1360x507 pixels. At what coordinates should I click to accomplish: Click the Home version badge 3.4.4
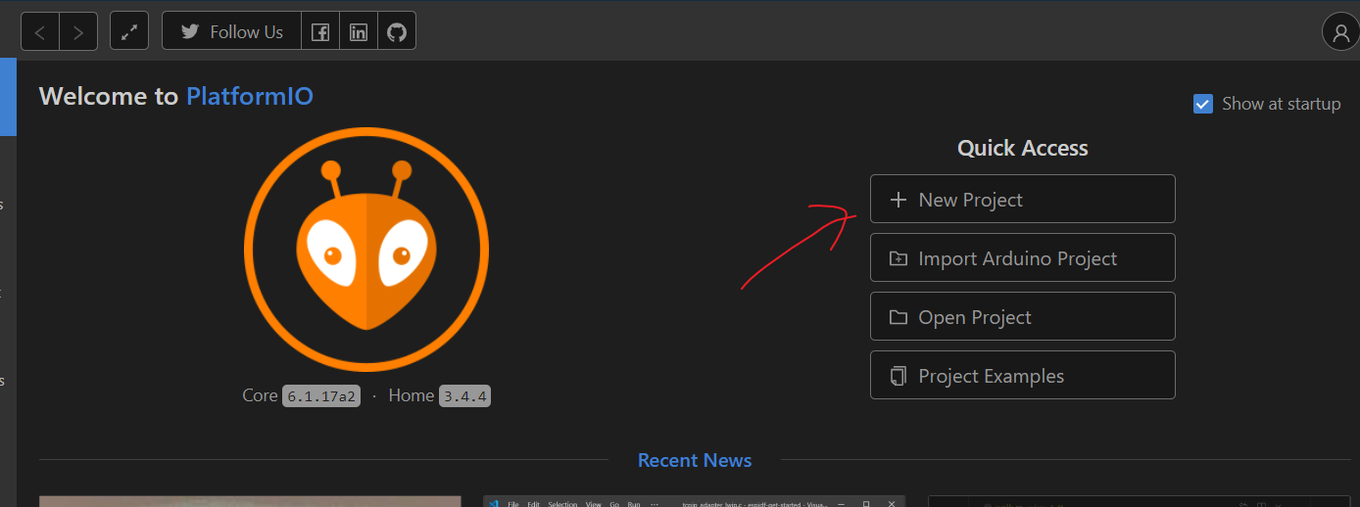(464, 396)
